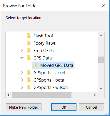Screen dimensions: 110x116
Task: Collapse the GPS Data tree node
Action: pos(22,58)
